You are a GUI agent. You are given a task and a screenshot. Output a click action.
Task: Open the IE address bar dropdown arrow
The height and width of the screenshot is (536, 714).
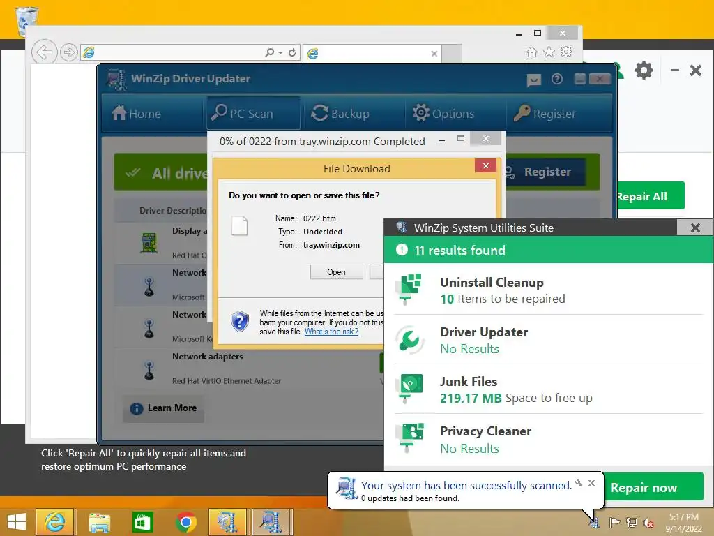[280, 53]
